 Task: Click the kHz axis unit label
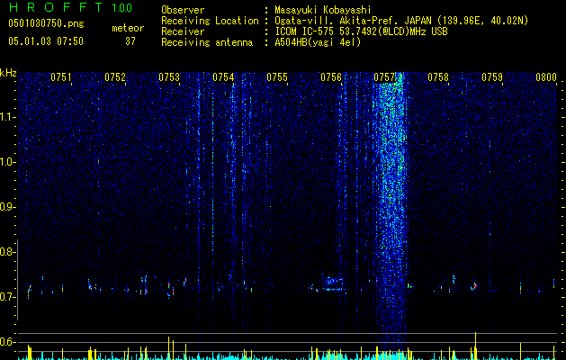8,73
